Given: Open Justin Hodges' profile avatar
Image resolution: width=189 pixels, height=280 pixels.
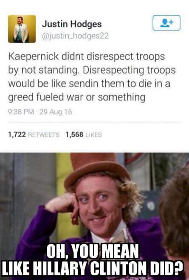Looking at the screenshot, I should pos(22,29).
